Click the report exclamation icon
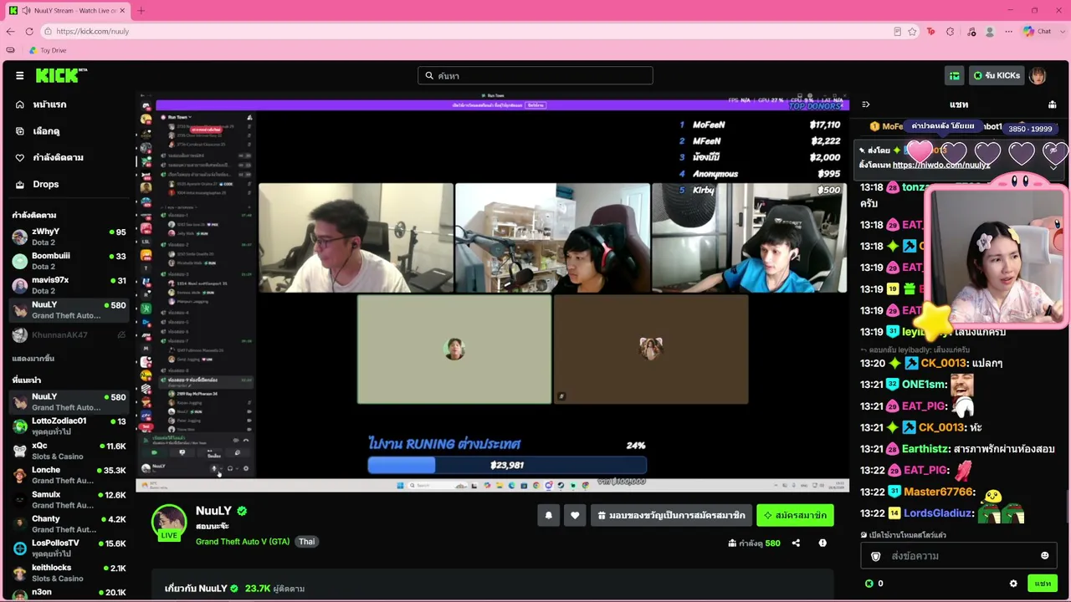Viewport: 1071px width, 602px height. [822, 543]
